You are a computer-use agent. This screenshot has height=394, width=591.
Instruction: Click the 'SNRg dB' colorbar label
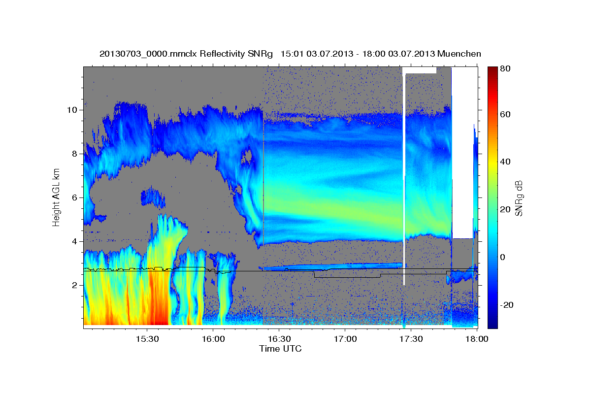pos(519,198)
